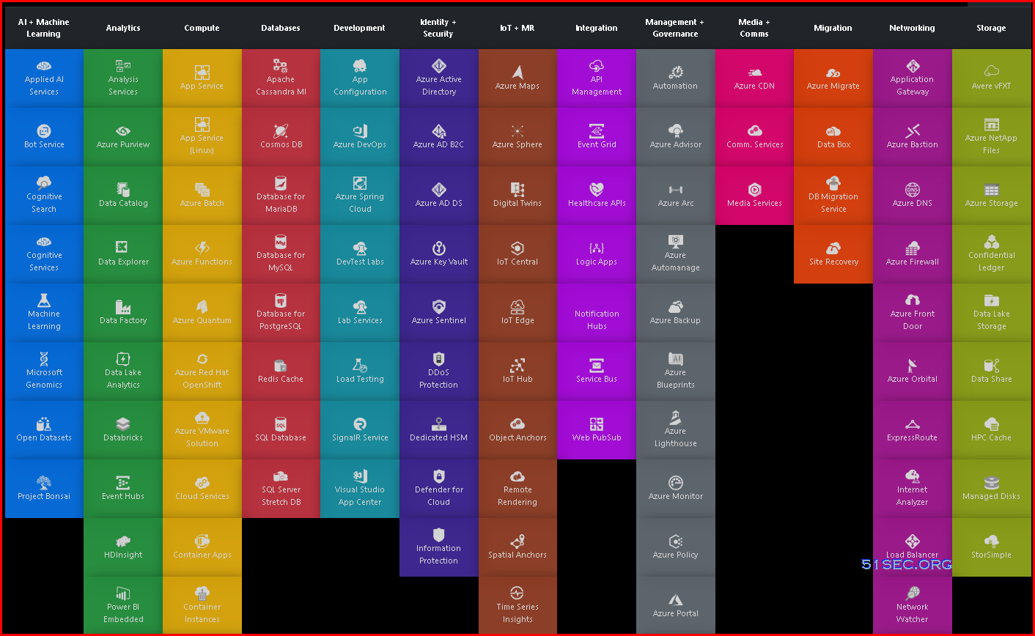Open the Azure DevOps icon
The height and width of the screenshot is (636, 1035).
tap(360, 131)
